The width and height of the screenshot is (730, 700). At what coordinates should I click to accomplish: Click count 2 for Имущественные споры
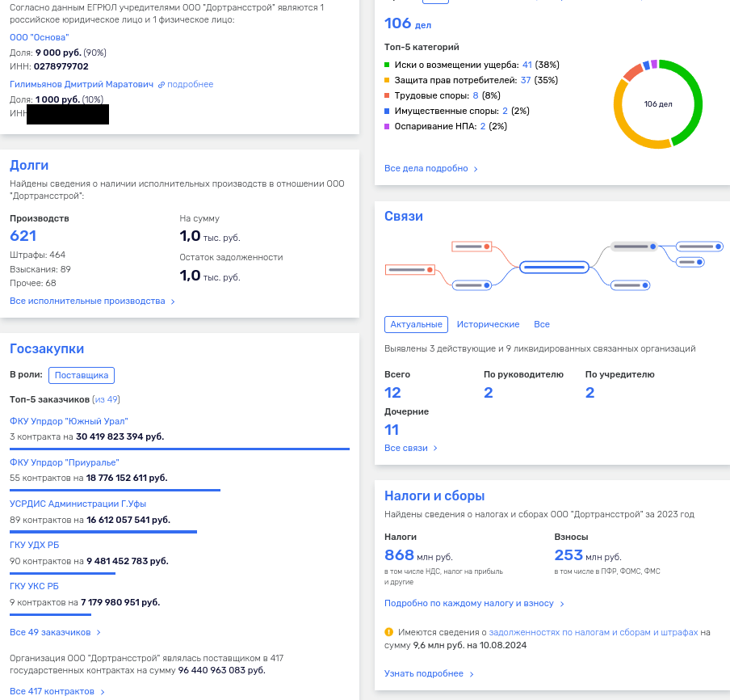pyautogui.click(x=506, y=111)
